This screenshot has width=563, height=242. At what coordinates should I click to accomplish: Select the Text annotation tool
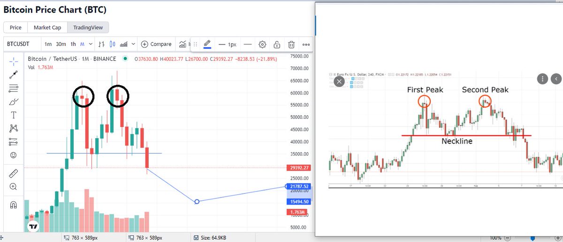coord(14,115)
